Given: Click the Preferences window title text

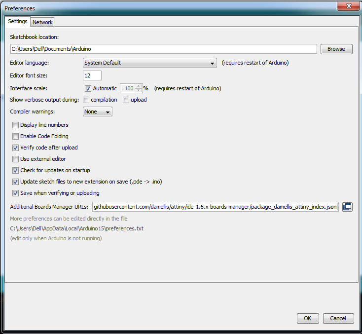Looking at the screenshot, I should [x=20, y=8].
